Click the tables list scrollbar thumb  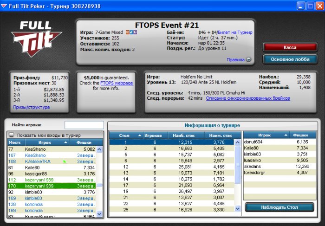[238, 165]
